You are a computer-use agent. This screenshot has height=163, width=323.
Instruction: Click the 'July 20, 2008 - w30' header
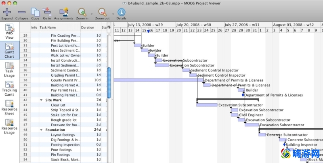click(194, 25)
